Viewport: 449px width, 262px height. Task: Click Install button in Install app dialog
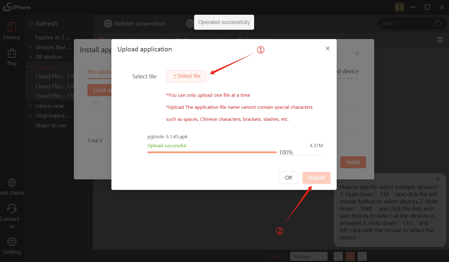click(353, 162)
